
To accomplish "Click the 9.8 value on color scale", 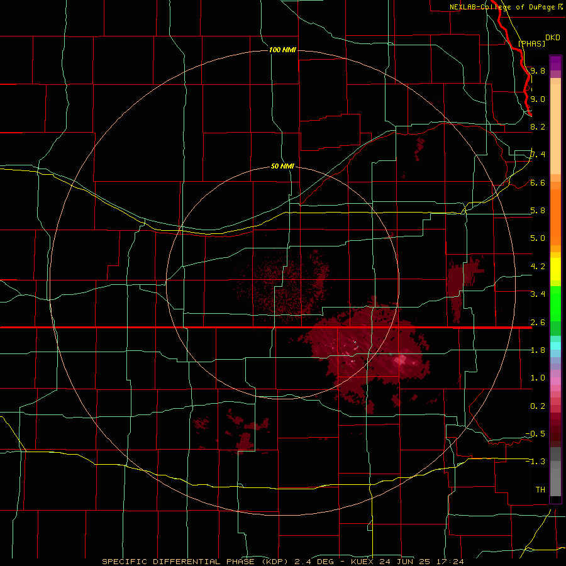I will point(538,70).
